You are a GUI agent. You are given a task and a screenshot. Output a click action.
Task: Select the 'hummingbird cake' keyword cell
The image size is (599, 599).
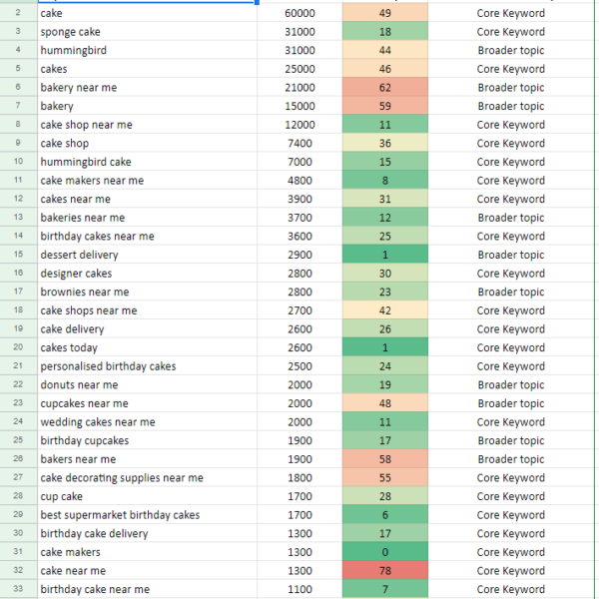(147, 162)
